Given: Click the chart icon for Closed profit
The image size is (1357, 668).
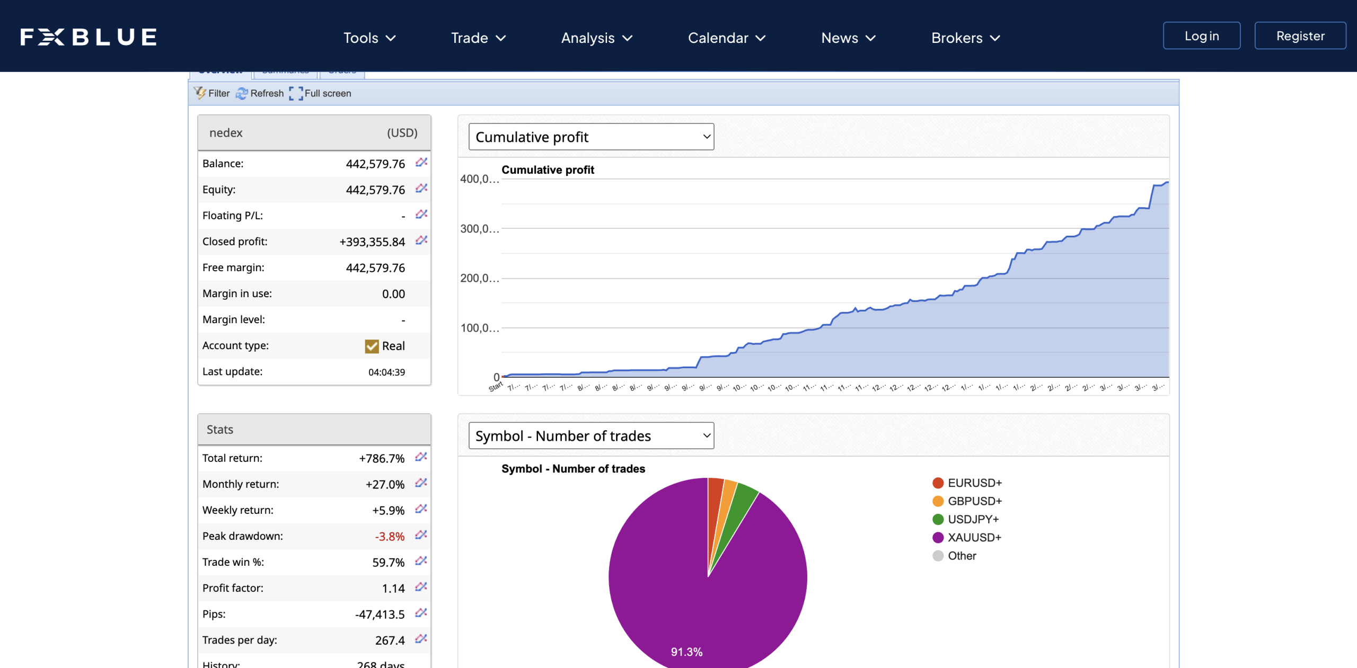Looking at the screenshot, I should pos(421,241).
